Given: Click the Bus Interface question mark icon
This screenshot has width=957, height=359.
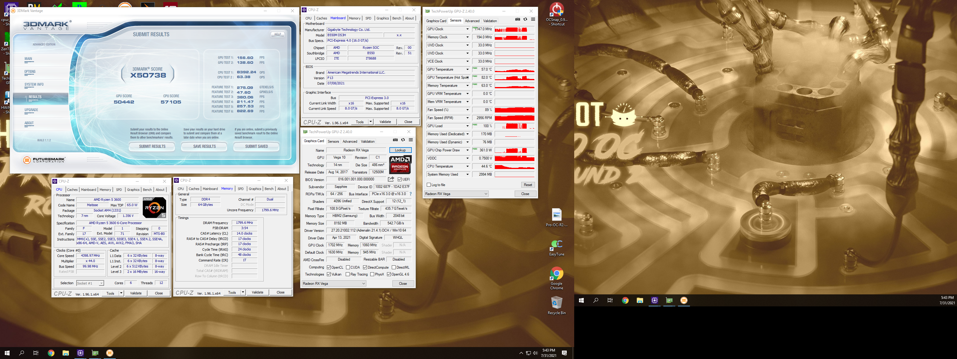Looking at the screenshot, I should coord(411,194).
